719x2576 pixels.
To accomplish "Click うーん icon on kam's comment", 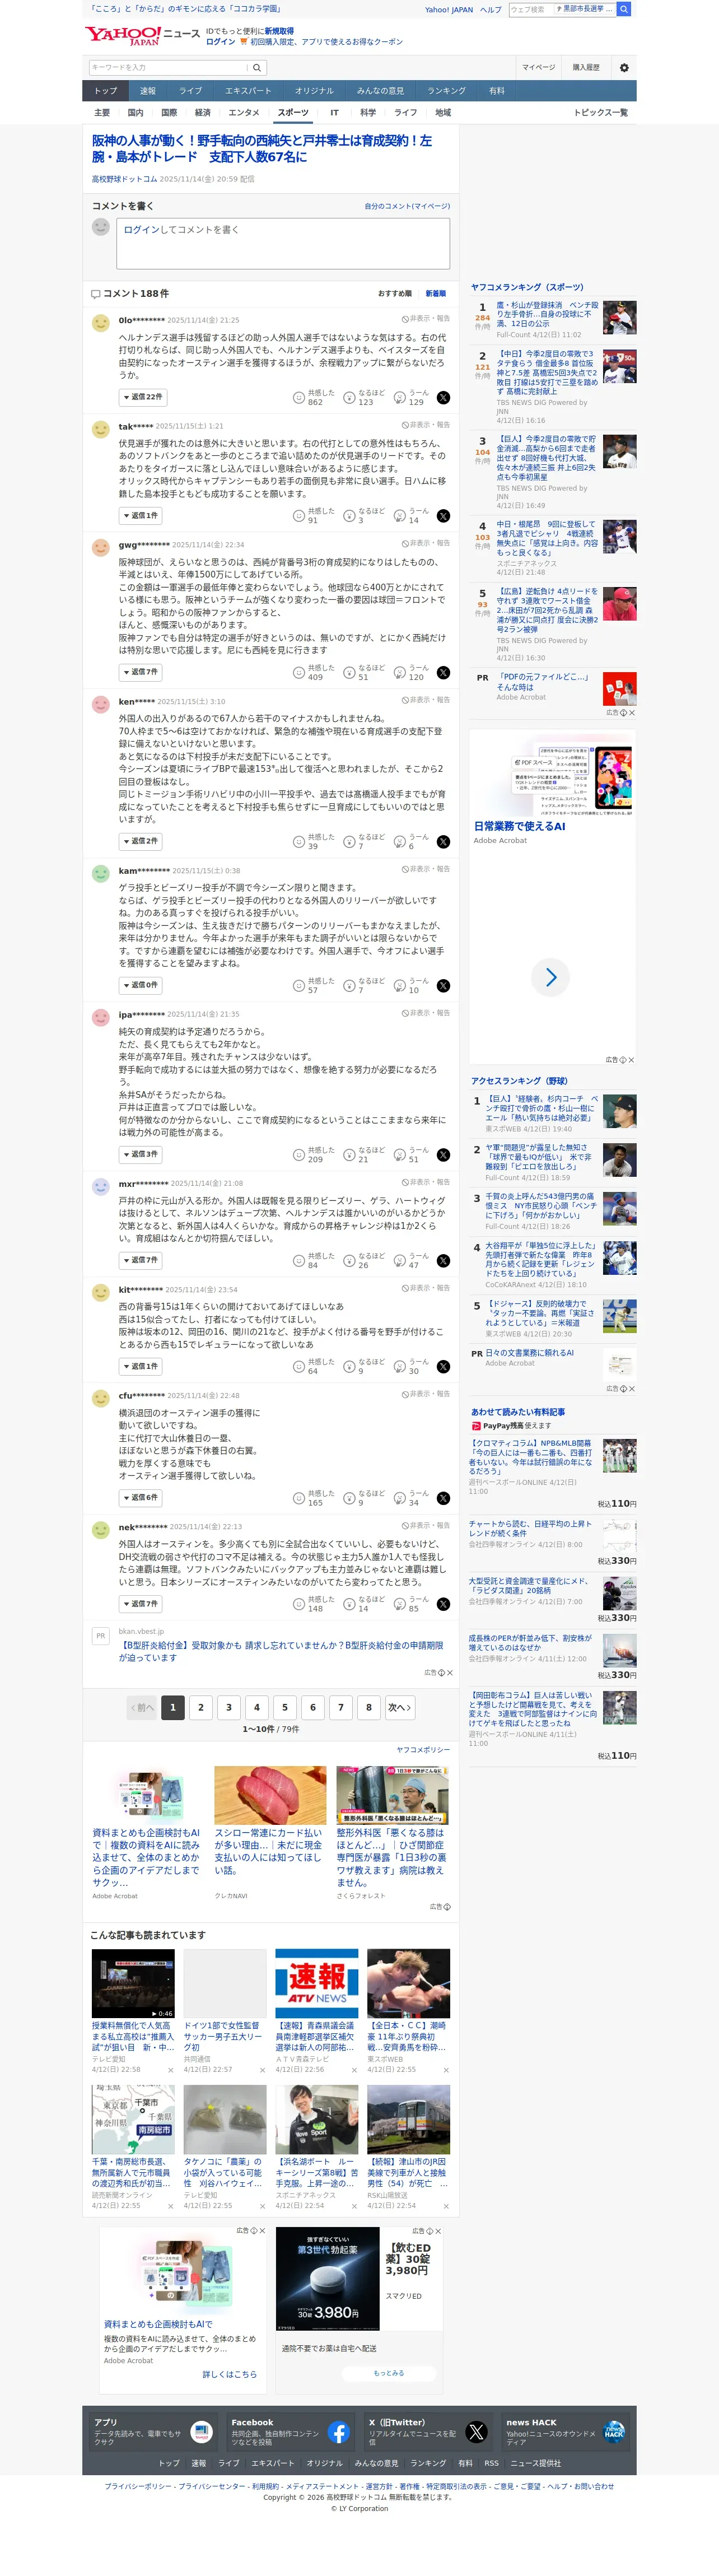I will pos(399,986).
